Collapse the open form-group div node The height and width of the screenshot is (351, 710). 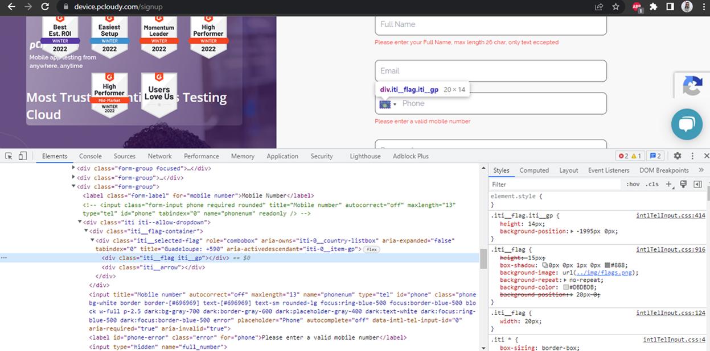click(x=73, y=186)
